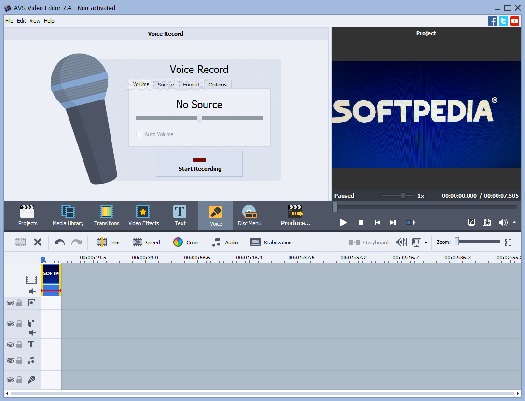Open the Color correction tool
Viewport: 525px width, 401px height.
coord(186,242)
